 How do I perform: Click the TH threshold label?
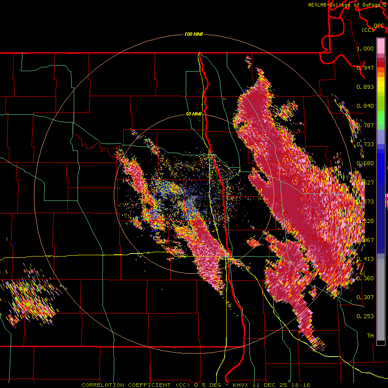pos(370,336)
